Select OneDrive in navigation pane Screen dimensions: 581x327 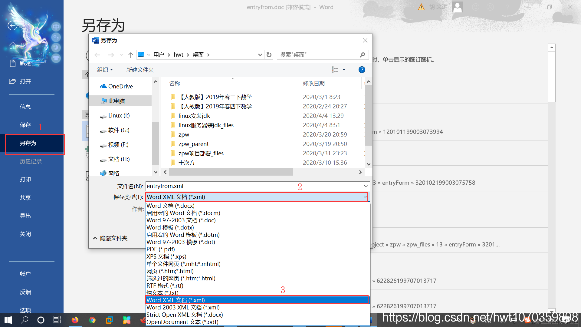[x=120, y=86]
